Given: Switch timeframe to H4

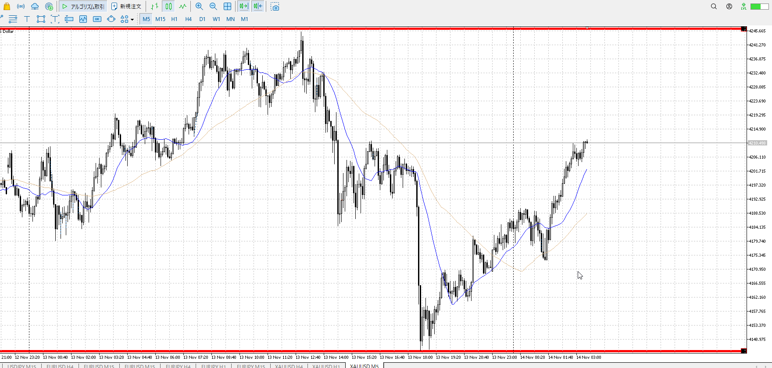Looking at the screenshot, I should click(x=188, y=19).
